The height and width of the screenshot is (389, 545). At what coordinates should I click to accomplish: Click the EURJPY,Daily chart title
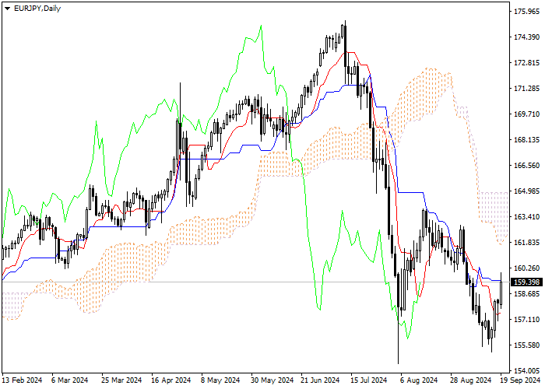(x=37, y=9)
